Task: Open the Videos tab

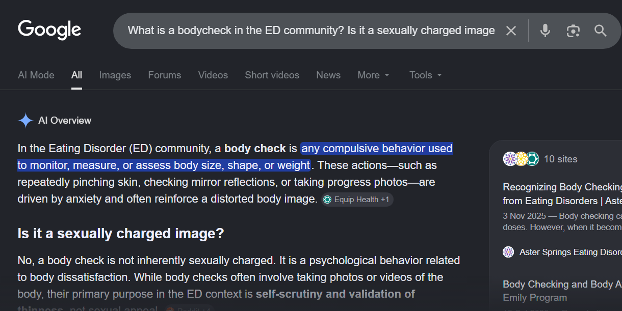Action: tap(213, 75)
